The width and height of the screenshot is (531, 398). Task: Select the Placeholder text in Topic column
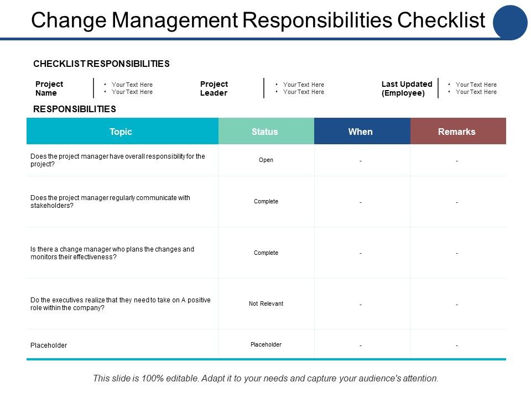tap(49, 345)
